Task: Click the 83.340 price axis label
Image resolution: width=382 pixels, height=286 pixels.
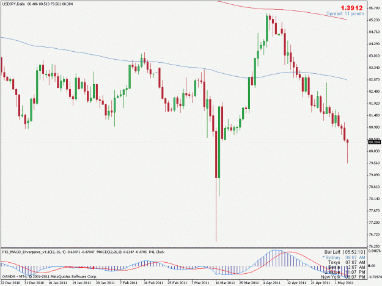Action: (375, 68)
